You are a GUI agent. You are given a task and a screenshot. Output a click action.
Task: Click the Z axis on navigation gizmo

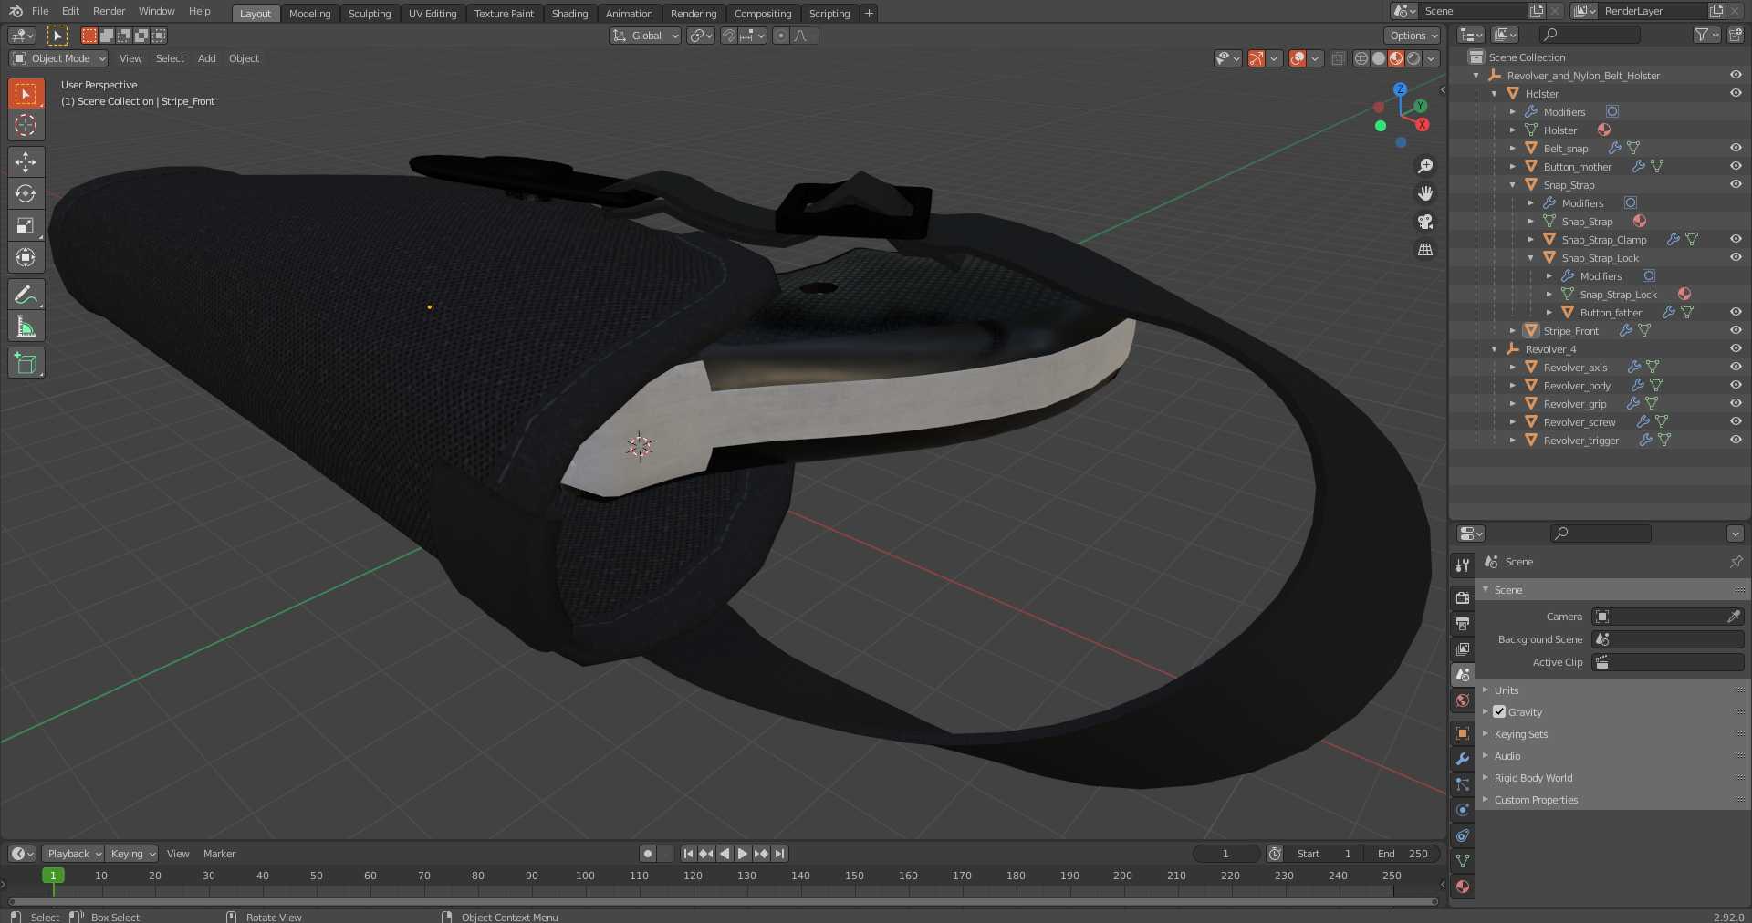coord(1400,88)
